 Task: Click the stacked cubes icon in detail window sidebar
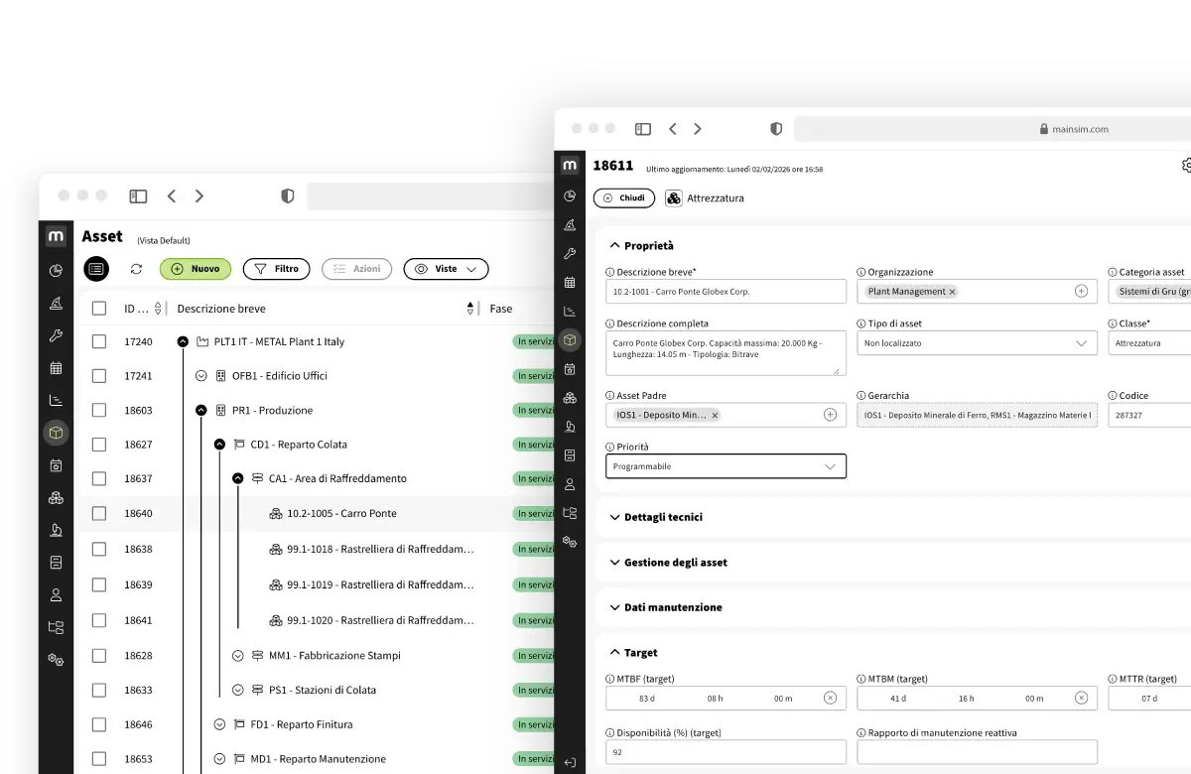point(570,398)
